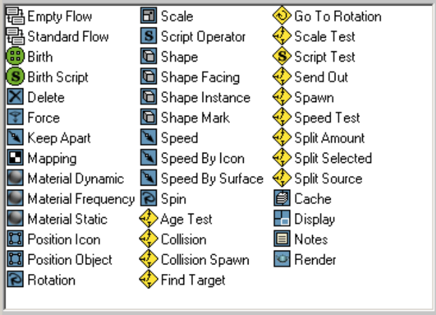436x315 pixels.
Task: Select the Collision Spawn entry
Action: 205,260
